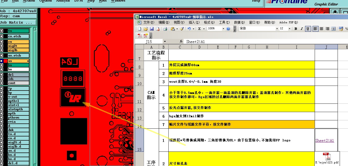Toggle checkbox for the npth layer

click(2, 113)
